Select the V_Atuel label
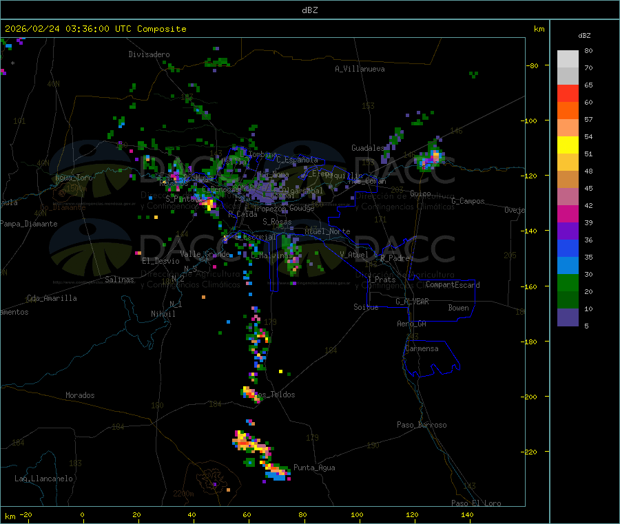Image resolution: width=620 pixels, height=524 pixels. tap(354, 255)
